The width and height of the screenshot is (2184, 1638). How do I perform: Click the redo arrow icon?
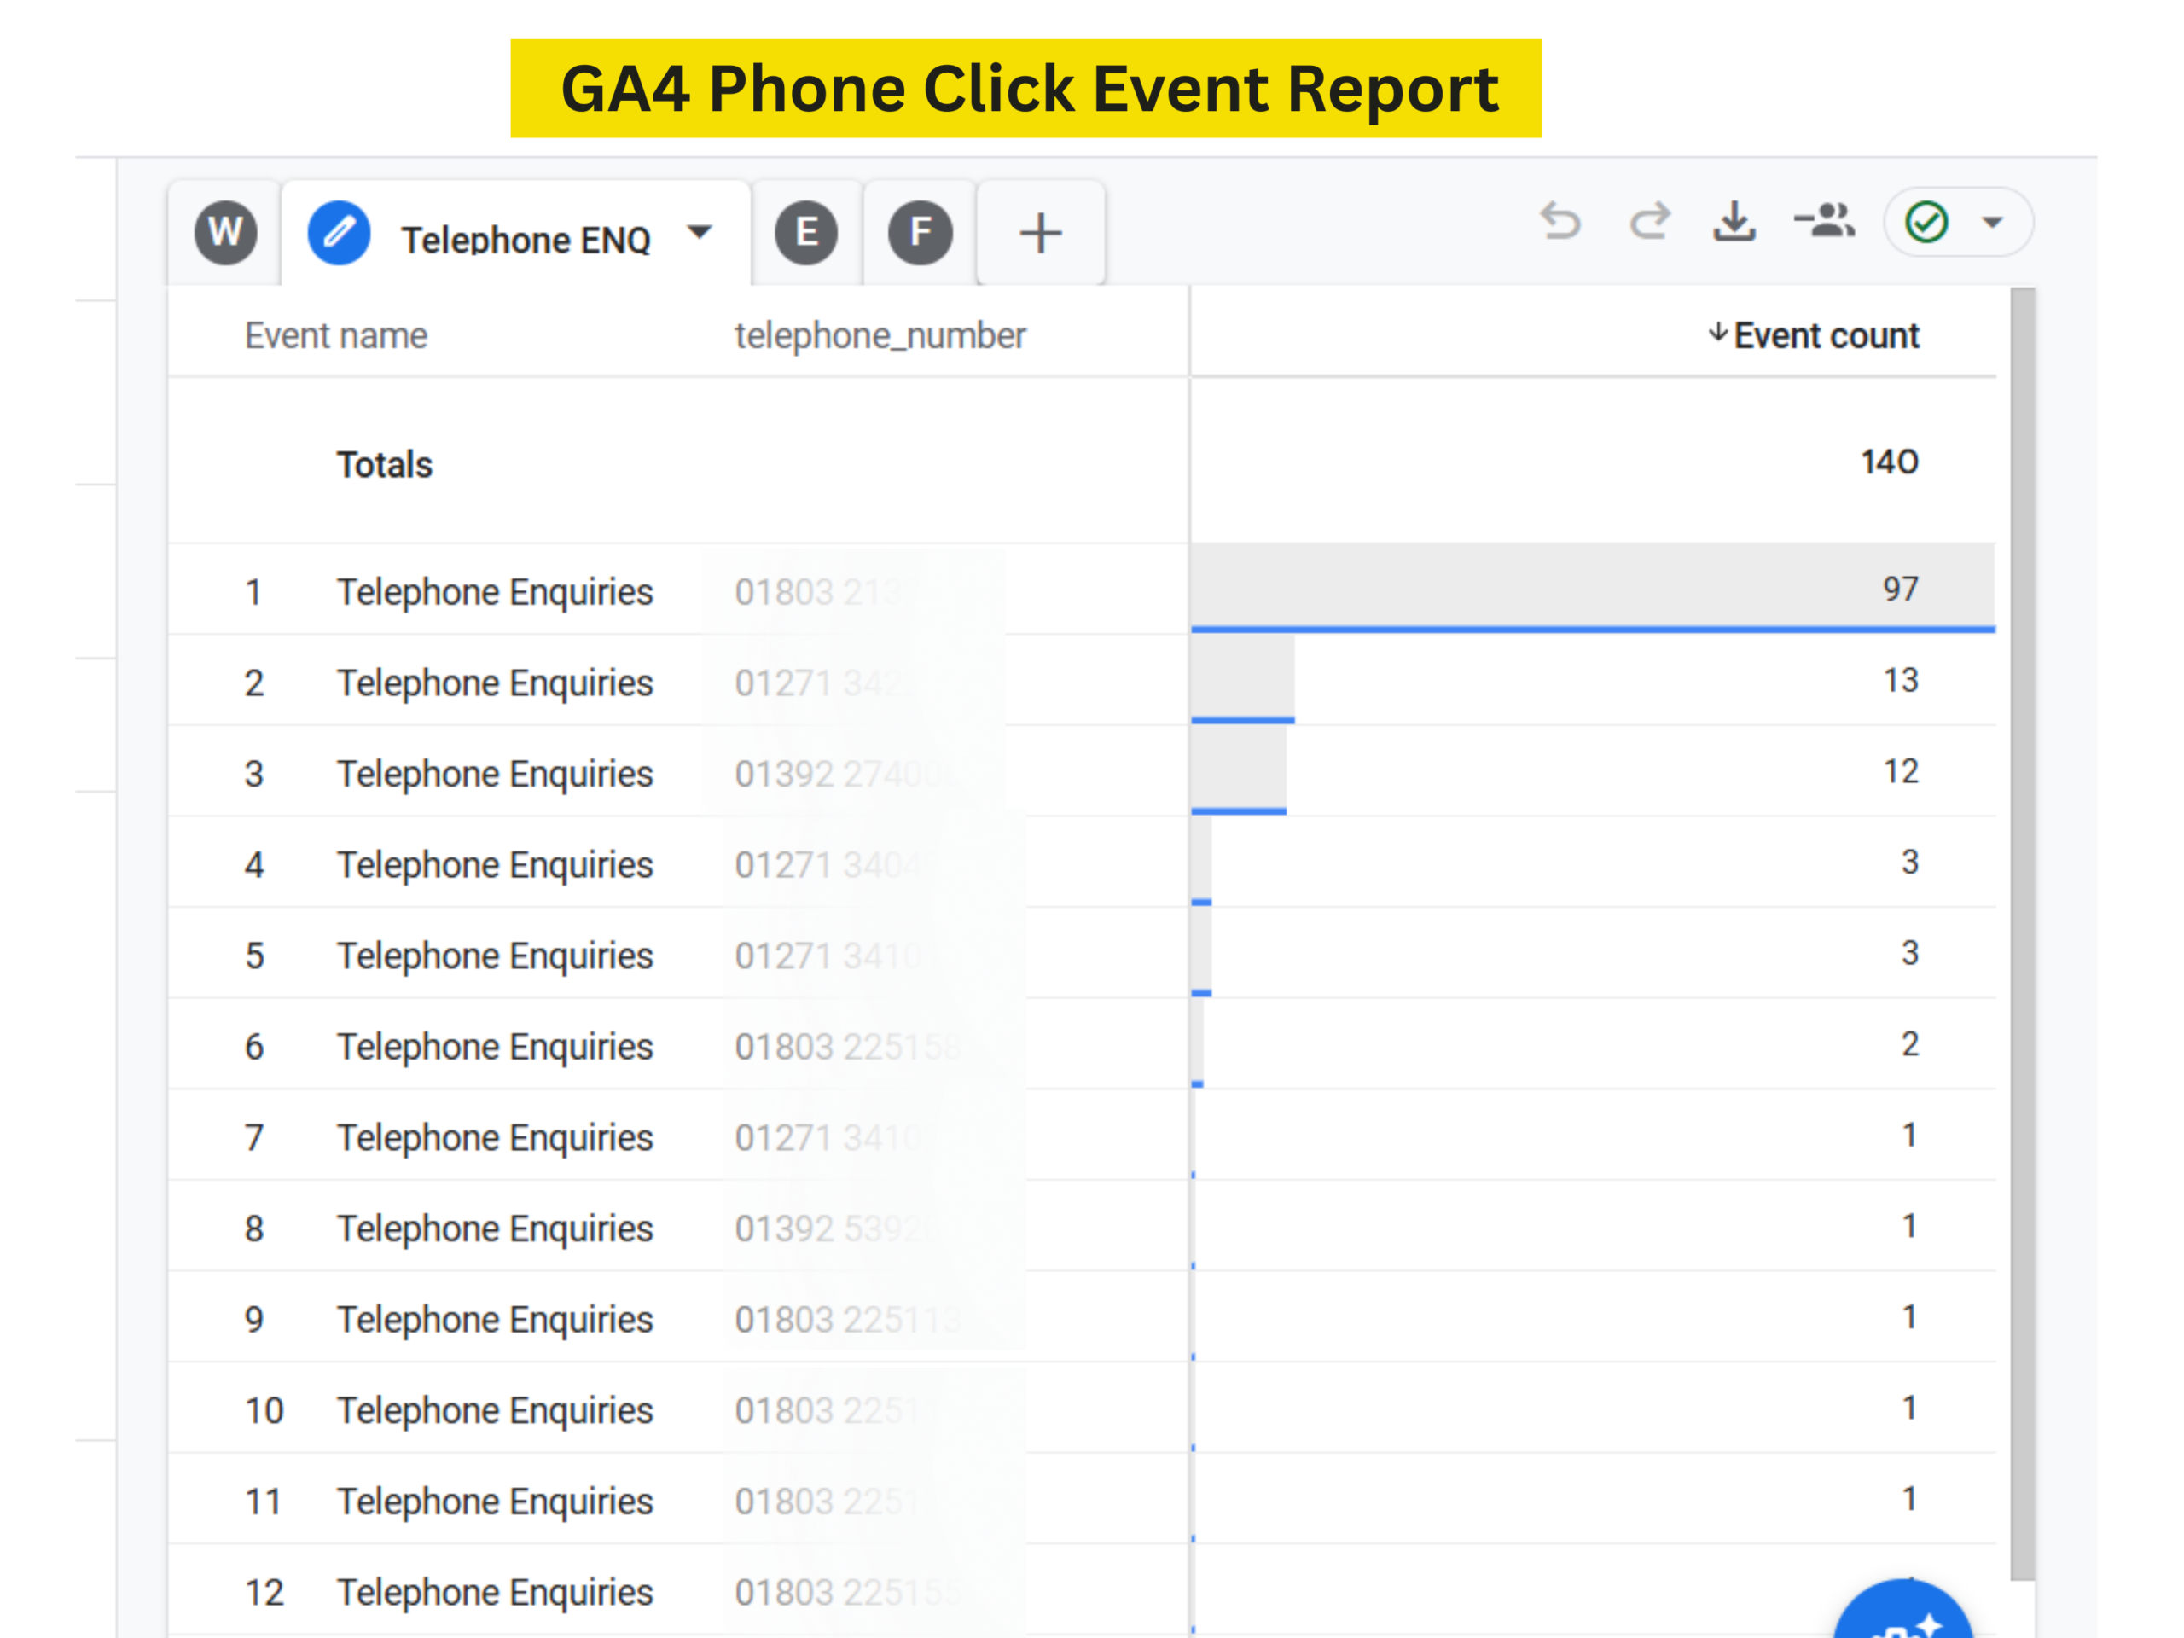[1649, 222]
